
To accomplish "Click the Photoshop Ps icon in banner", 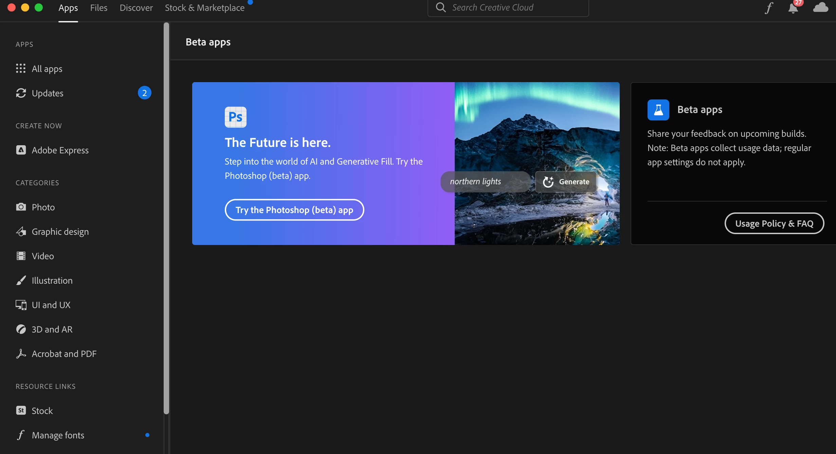I will [x=235, y=117].
